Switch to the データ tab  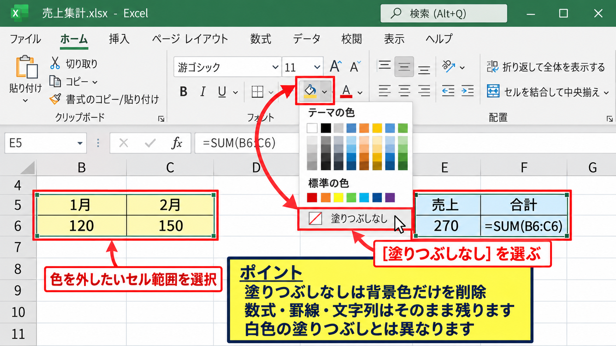point(307,39)
